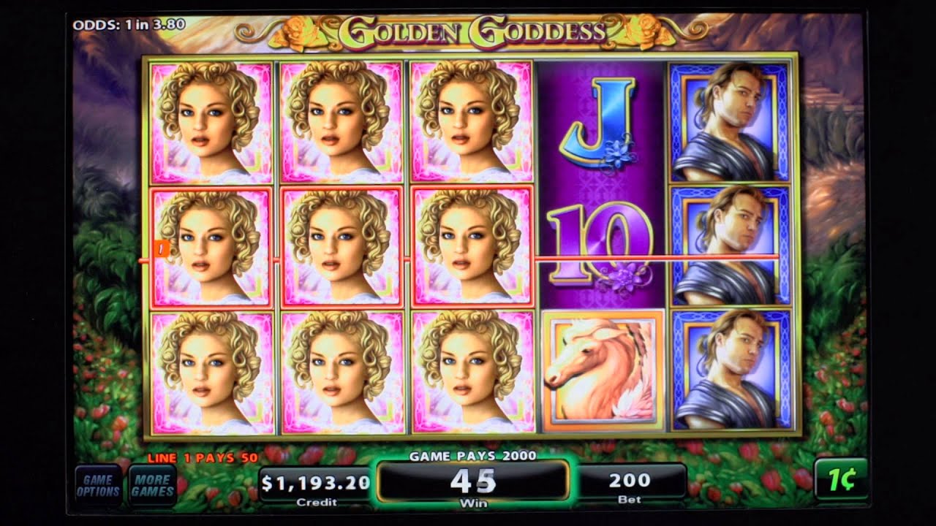The height and width of the screenshot is (526, 936).
Task: Select the Bet display showing 200
Action: pos(630,486)
